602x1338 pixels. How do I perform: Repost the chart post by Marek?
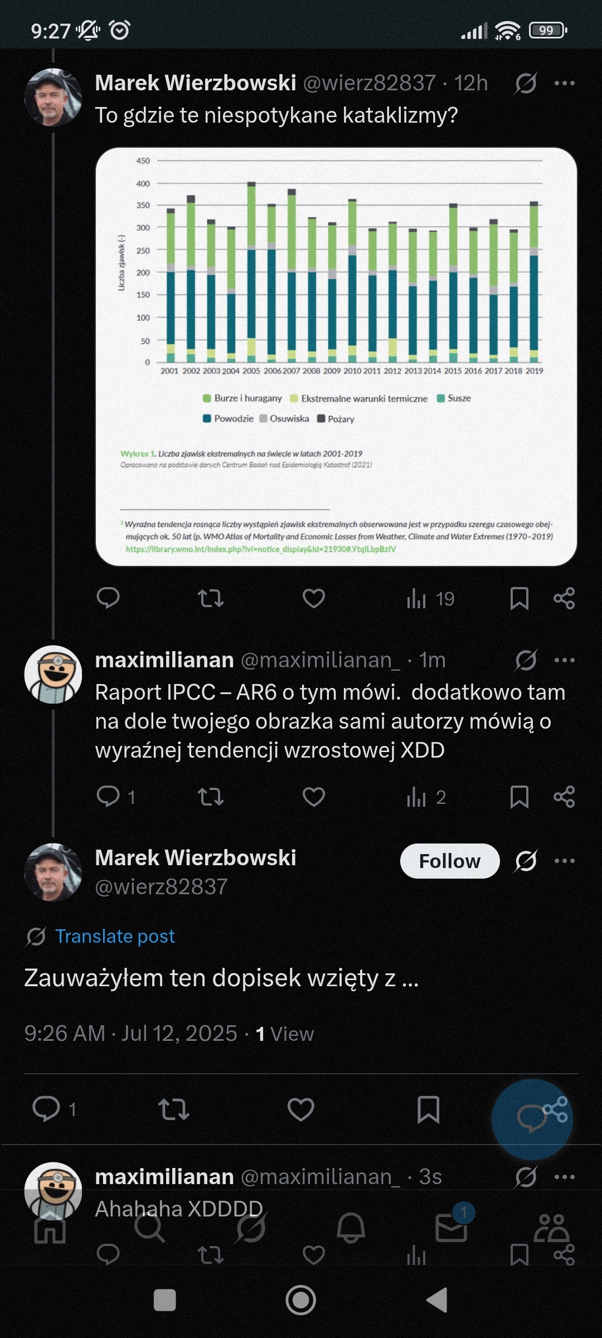tap(211, 598)
